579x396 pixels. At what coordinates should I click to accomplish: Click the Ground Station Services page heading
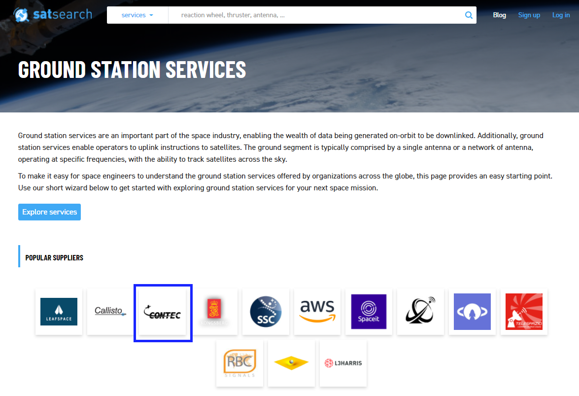tap(132, 70)
